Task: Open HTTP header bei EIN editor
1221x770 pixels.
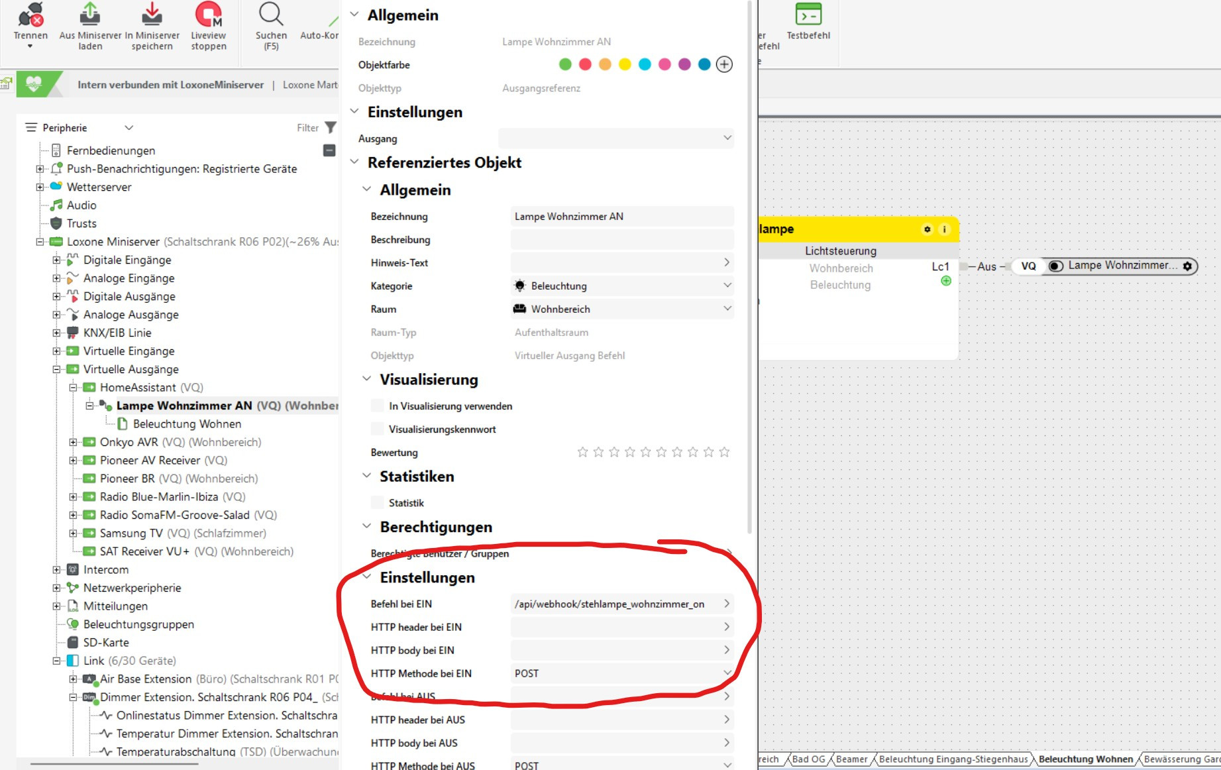Action: click(727, 627)
